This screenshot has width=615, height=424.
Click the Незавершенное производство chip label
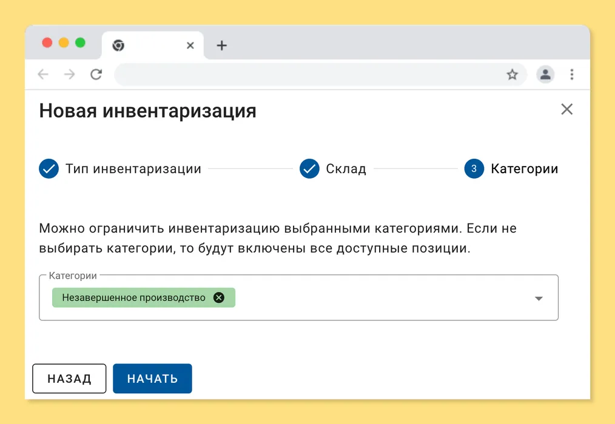pos(134,298)
